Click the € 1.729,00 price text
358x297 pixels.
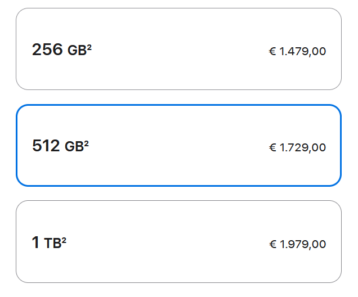297,148
